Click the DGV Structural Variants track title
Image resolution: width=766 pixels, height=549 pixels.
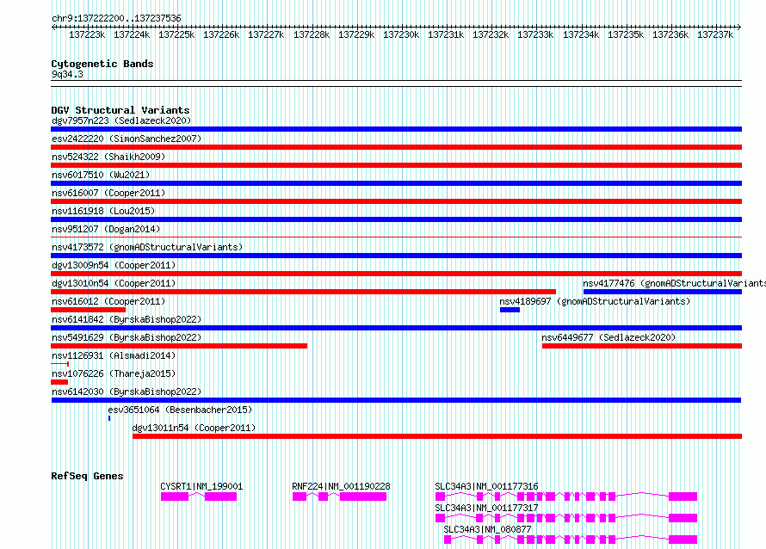click(x=120, y=110)
